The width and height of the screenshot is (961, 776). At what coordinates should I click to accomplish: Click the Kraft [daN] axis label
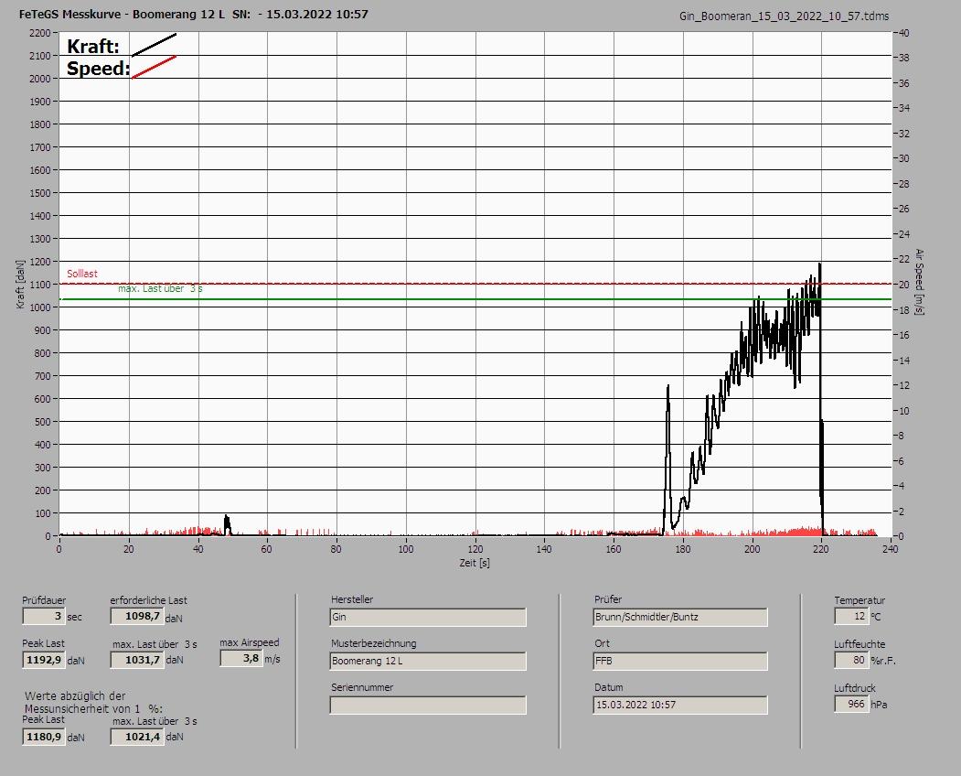[x=21, y=284]
